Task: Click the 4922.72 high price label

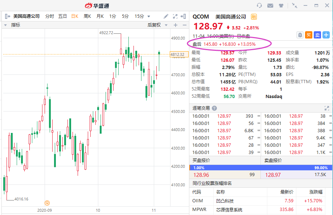Action: click(106, 33)
